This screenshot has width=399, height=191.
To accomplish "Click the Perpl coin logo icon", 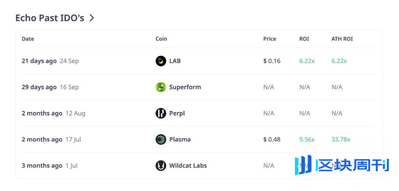I will point(161,113).
